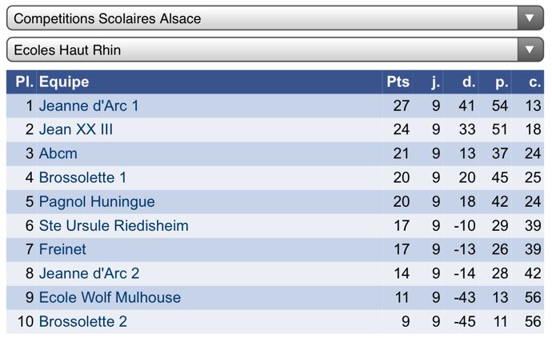
Task: Click the Ecole Wolf Mulhouse link
Action: pyautogui.click(x=110, y=297)
